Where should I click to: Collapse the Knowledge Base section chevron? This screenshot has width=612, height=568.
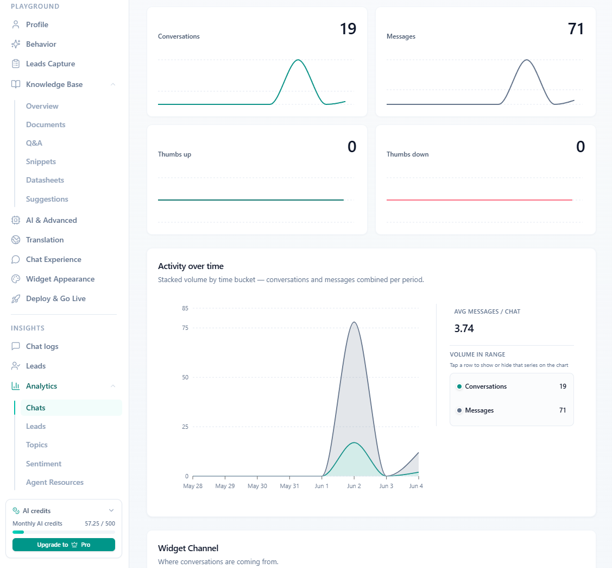(113, 84)
